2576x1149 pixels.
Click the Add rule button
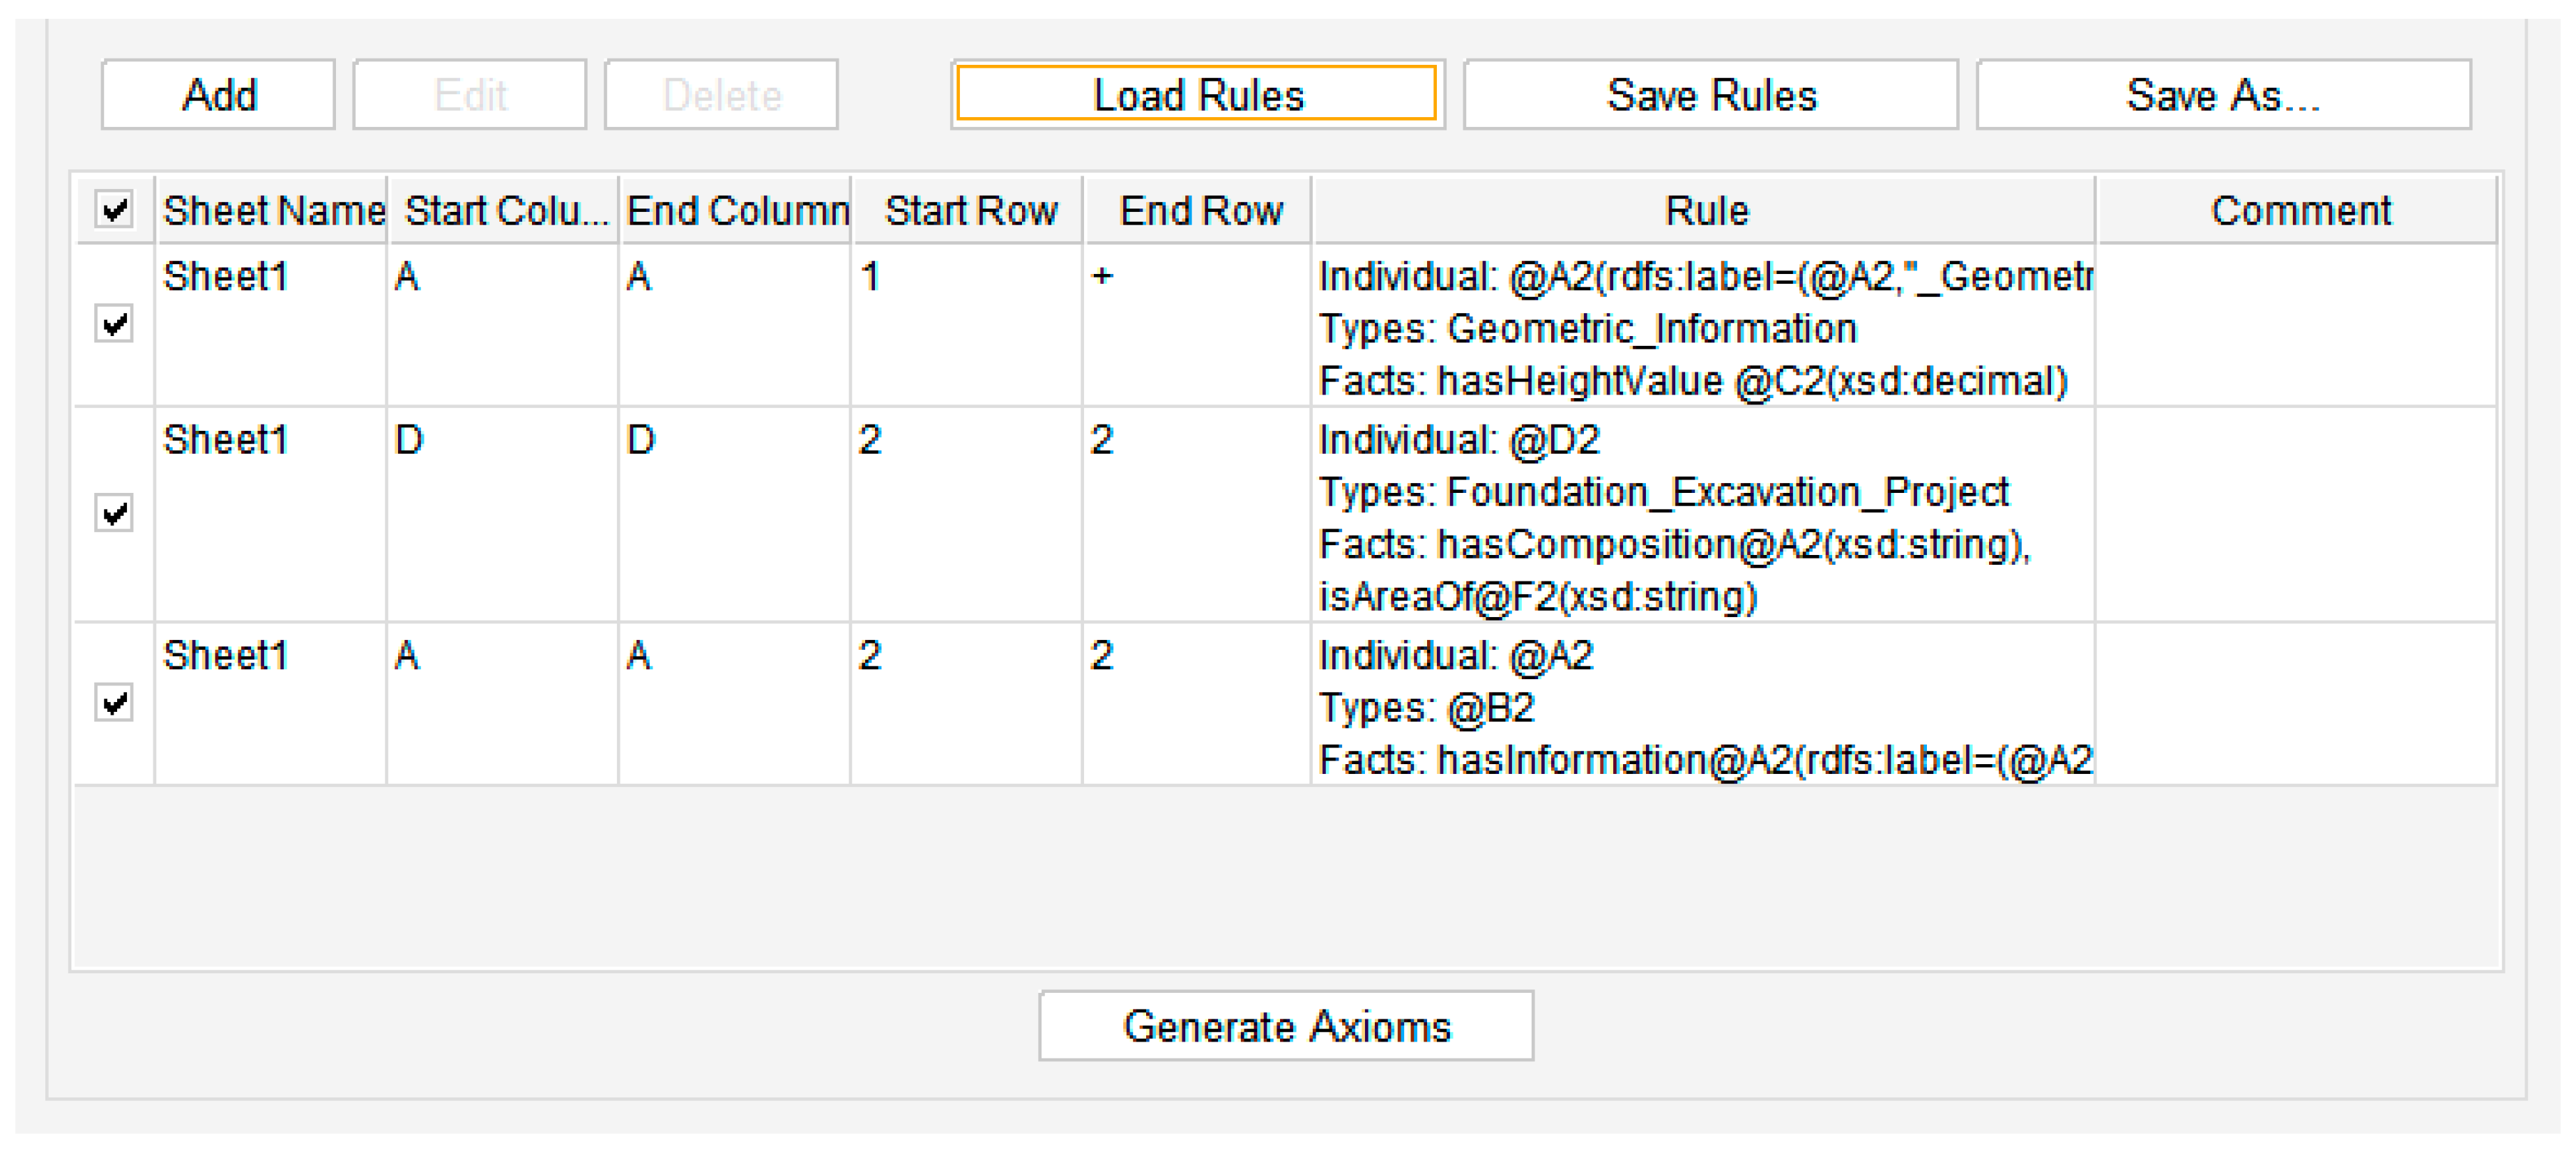[x=218, y=95]
